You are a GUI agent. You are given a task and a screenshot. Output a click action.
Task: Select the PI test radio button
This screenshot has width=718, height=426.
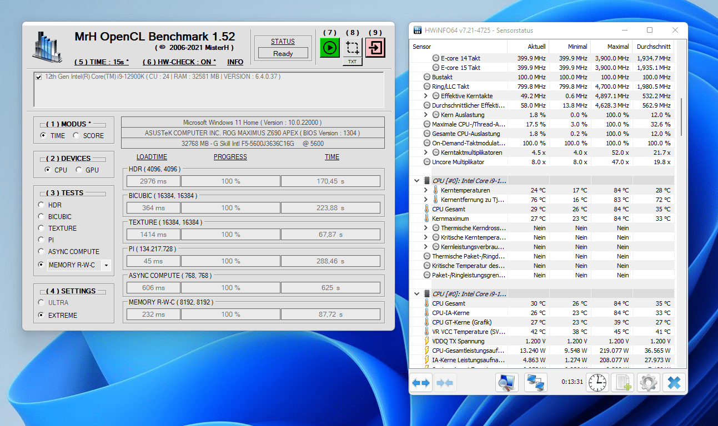(x=41, y=240)
